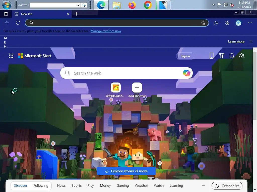Show hidden system tray icons
The image size is (257, 192).
coord(213,5)
